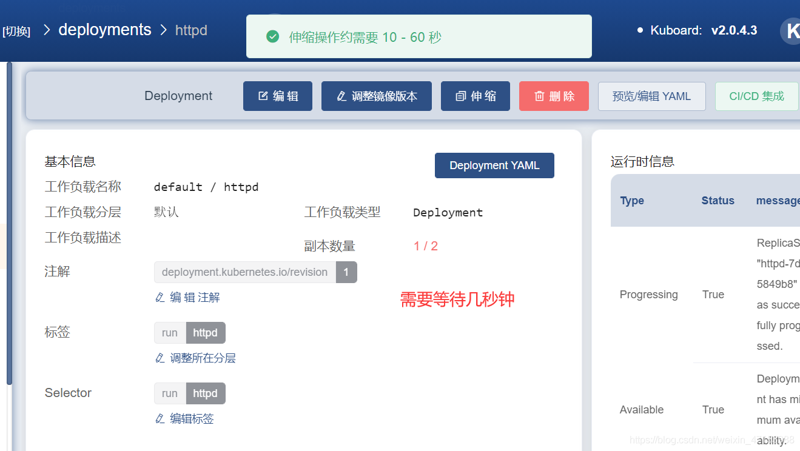Click the 编辑注解 edit annotations link

(188, 298)
